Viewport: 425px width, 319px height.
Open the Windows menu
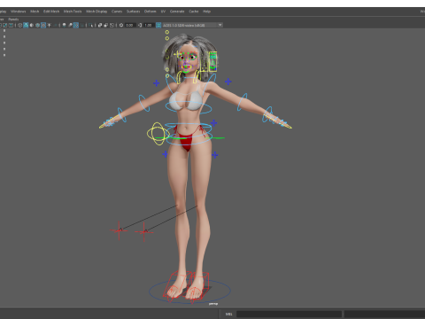(19, 12)
